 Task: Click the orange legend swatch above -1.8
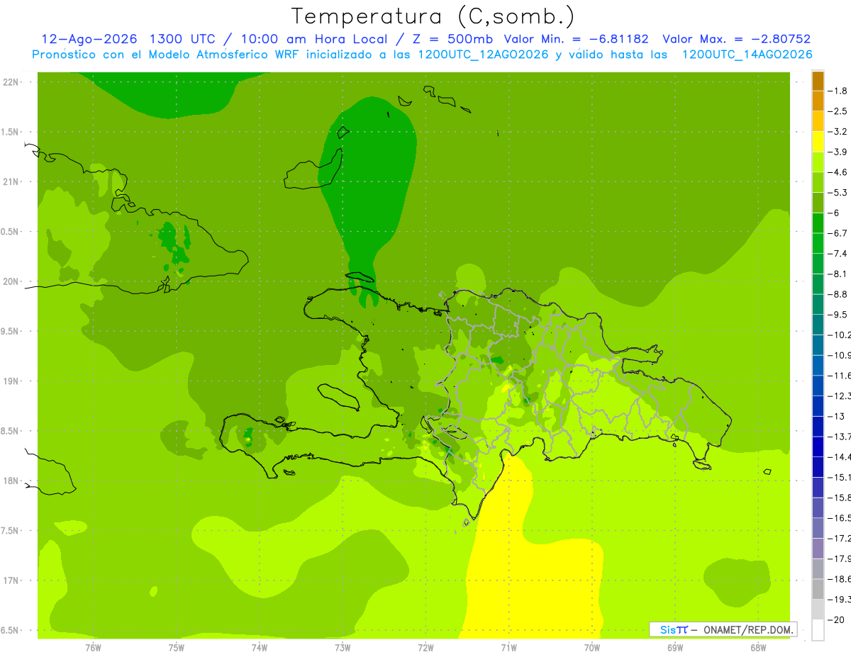point(818,81)
